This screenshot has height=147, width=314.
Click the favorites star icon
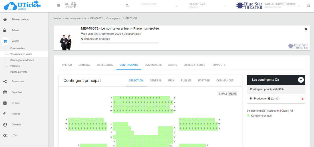(x=309, y=5)
